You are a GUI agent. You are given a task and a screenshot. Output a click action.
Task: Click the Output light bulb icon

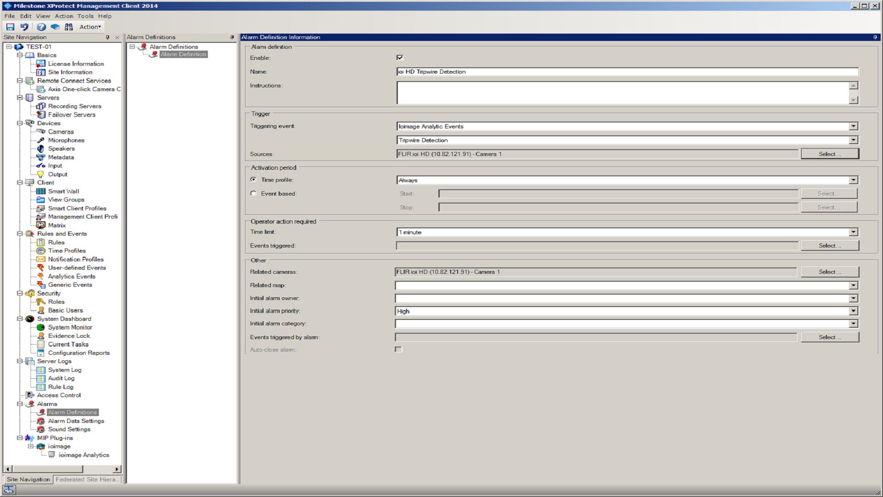coord(41,174)
